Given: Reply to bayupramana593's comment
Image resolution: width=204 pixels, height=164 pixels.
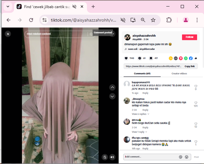Looking at the screenshot, I should click(145, 93).
